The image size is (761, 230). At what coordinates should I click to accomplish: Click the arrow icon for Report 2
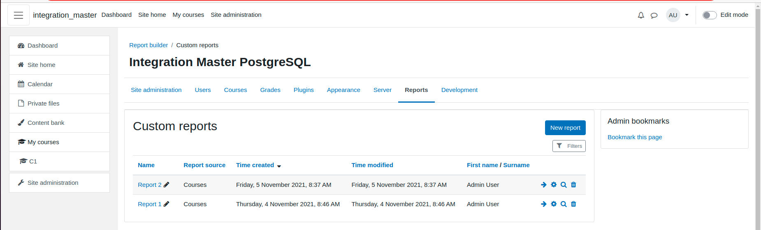(x=544, y=185)
